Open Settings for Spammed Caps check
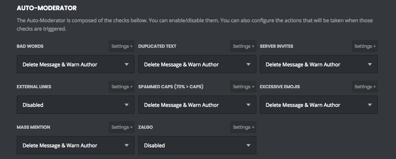 tap(243, 86)
